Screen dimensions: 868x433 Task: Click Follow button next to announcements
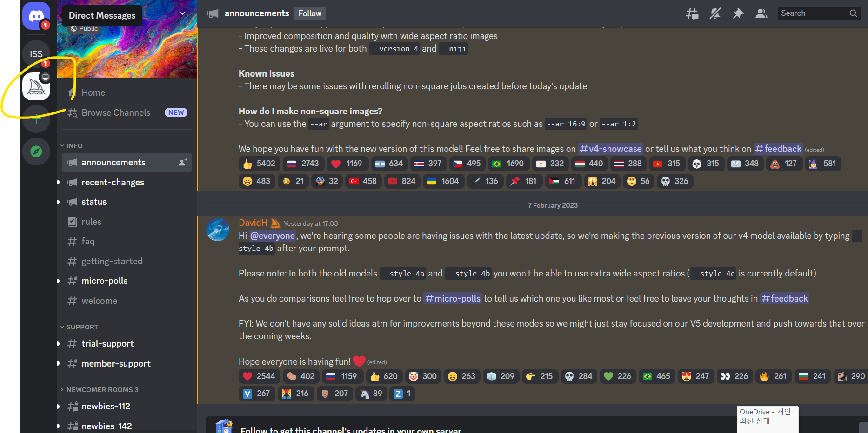(x=310, y=13)
